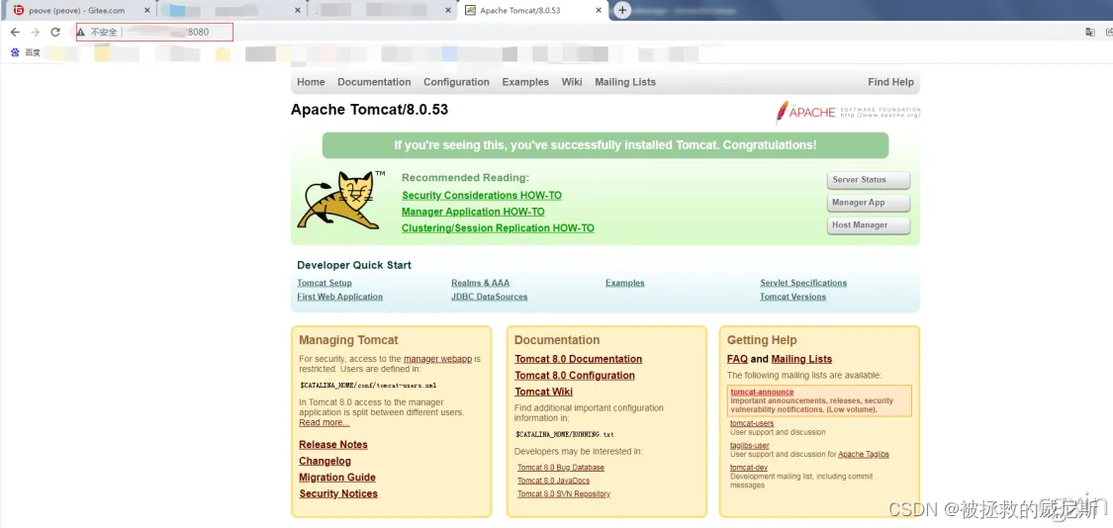Open the Tomcat Setup link
Screen dimensions: 1113x528
[x=325, y=283]
